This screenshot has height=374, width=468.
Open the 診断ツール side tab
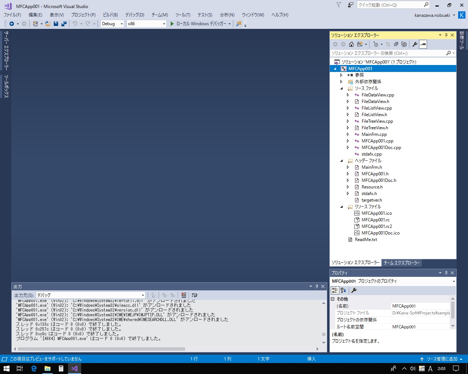click(462, 40)
